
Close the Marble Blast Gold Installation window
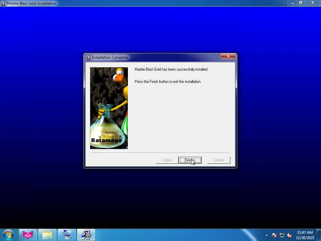click(313, 3)
